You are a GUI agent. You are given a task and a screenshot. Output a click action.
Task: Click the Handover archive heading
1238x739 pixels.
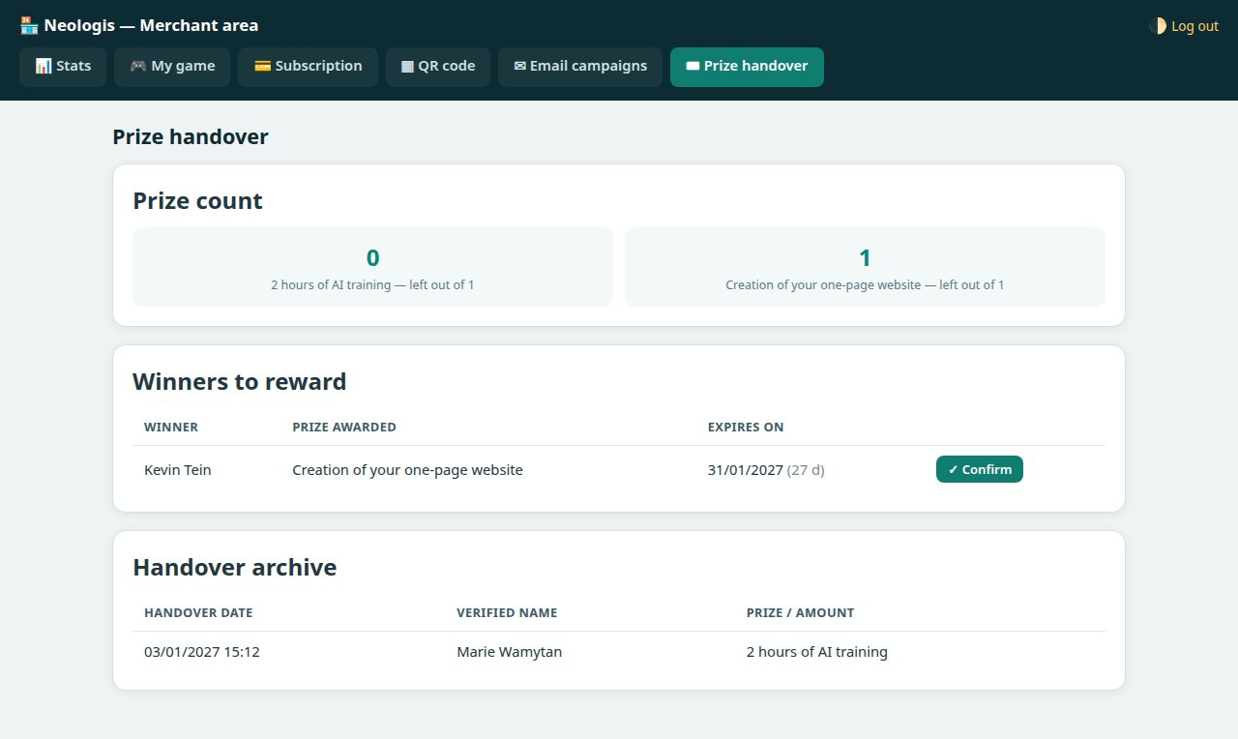235,568
